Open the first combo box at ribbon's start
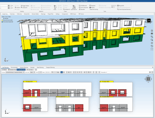Screen dimensions: 155x118 9,6
